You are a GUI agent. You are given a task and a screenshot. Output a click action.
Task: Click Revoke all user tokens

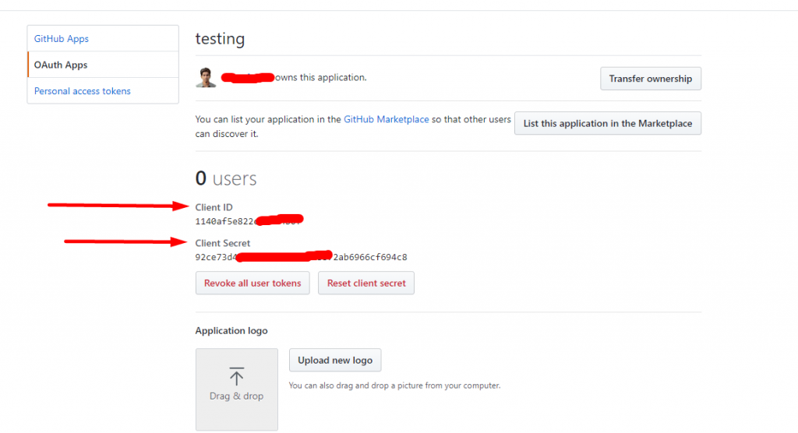click(x=252, y=283)
